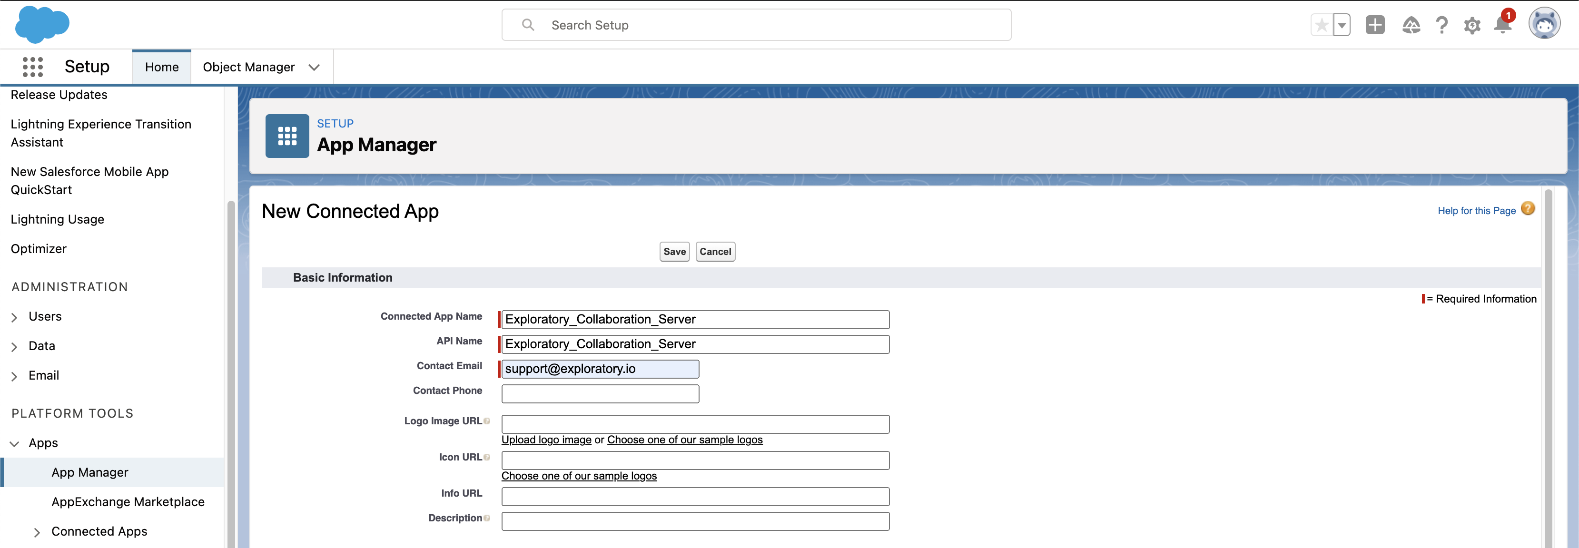Click the SETUP breadcrumb link
The image size is (1579, 548).
[336, 123]
